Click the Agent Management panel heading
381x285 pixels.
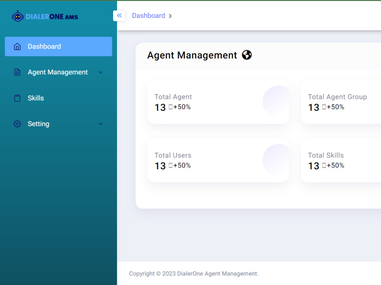coord(192,55)
